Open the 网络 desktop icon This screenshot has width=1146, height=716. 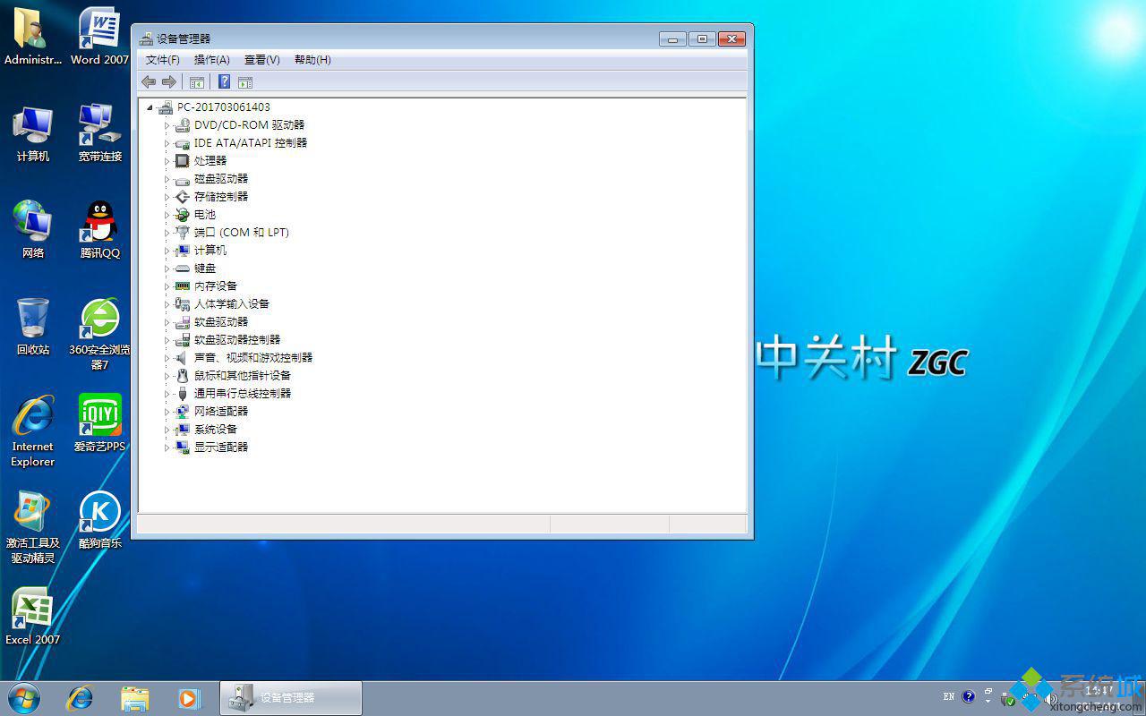pyautogui.click(x=32, y=229)
